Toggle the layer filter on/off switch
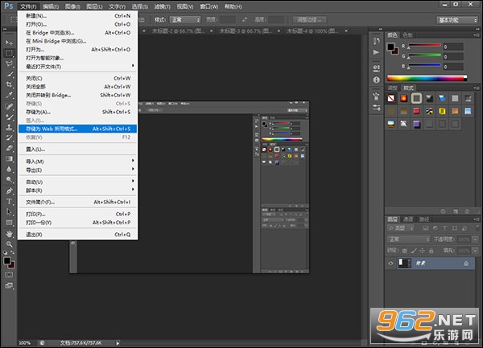 coord(477,228)
